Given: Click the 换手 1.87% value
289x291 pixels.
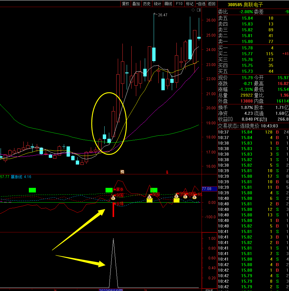Looking at the screenshot, I should (247, 107).
